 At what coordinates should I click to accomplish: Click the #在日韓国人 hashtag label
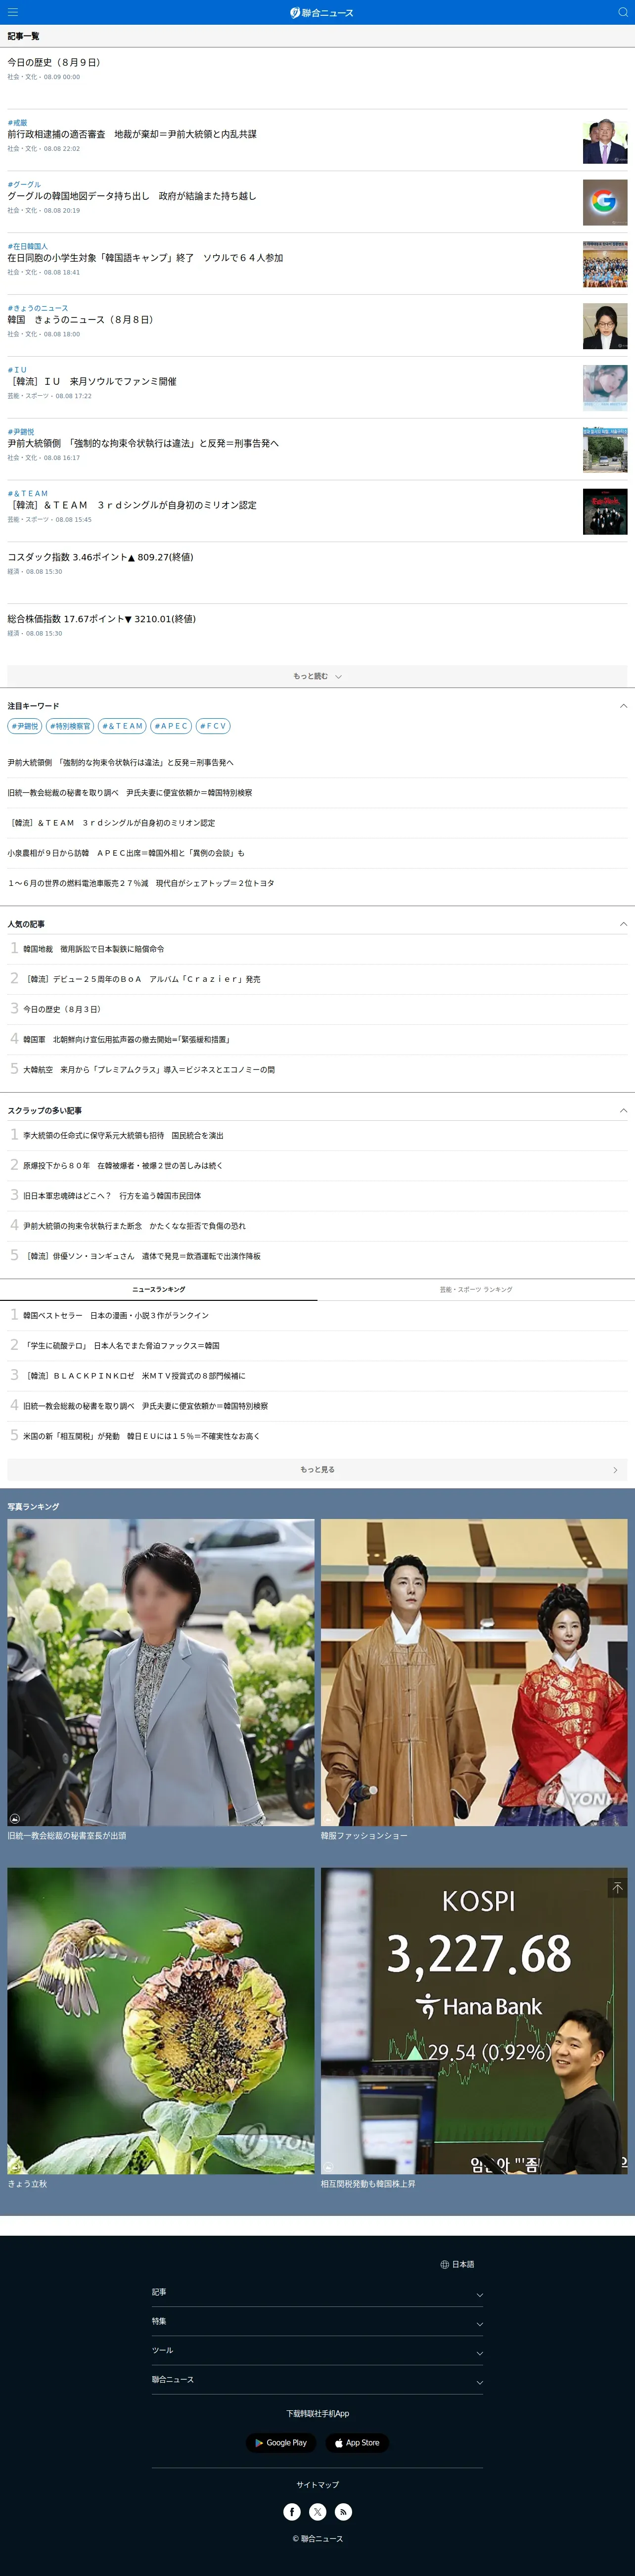[28, 246]
